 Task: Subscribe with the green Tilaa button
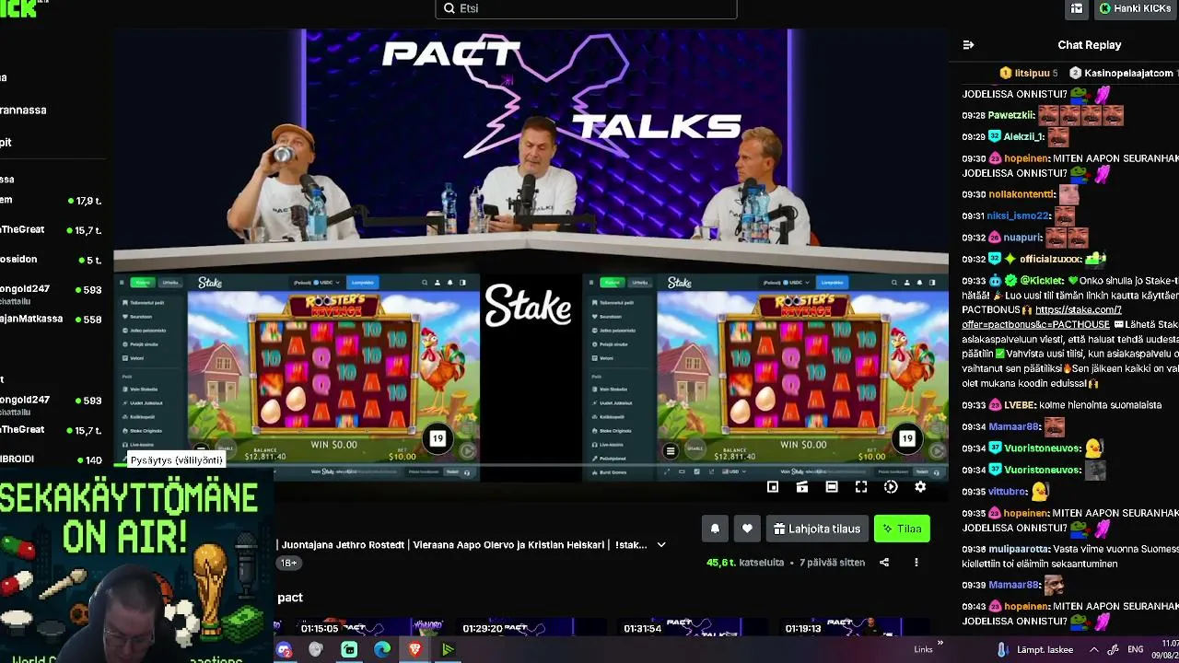[x=902, y=529]
